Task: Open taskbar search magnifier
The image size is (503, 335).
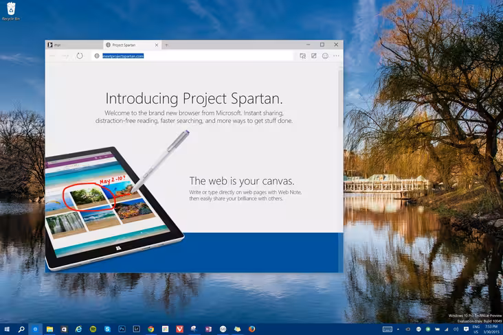Action: (x=21, y=330)
